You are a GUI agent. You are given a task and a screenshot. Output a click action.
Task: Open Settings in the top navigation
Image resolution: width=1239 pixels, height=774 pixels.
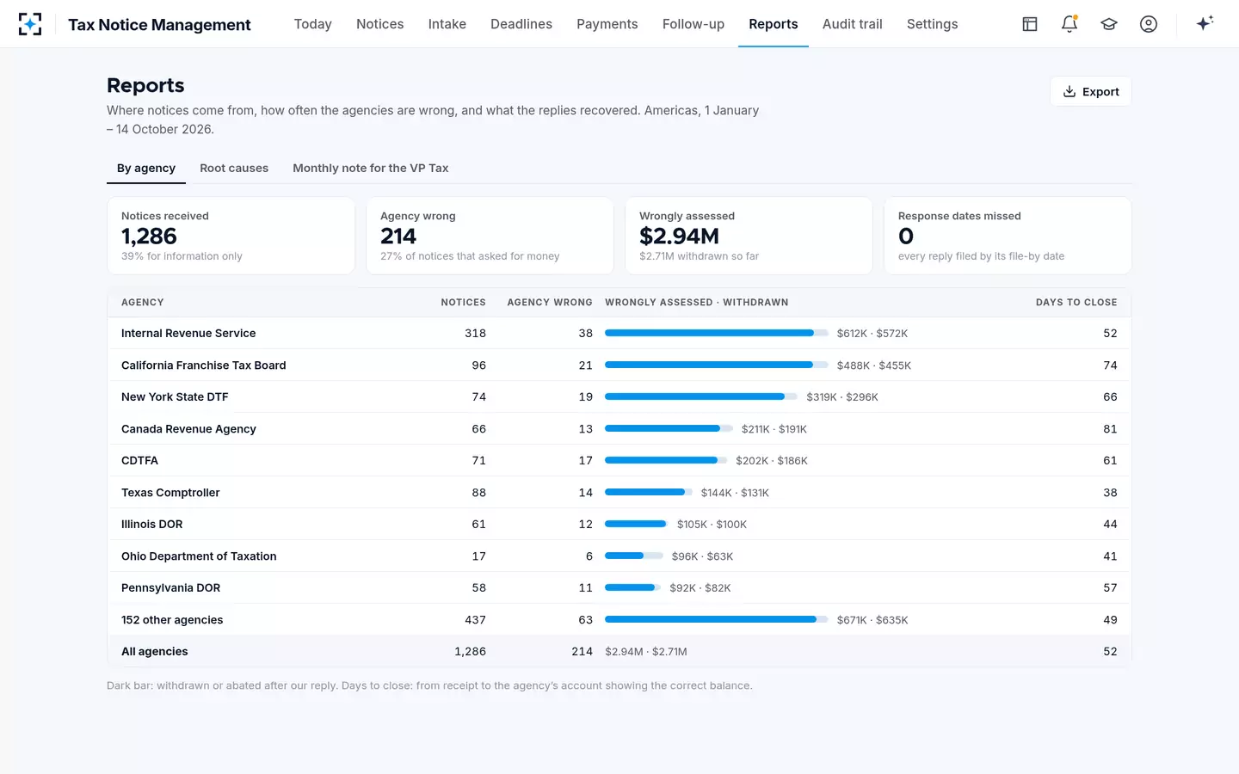point(933,24)
